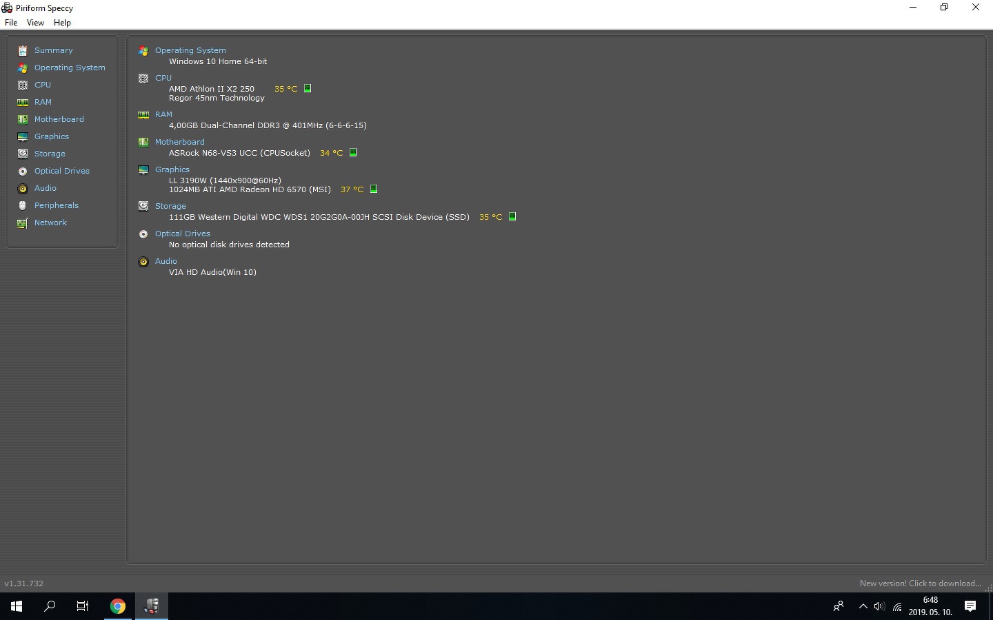Click the Peripherals mouse icon in sidebar
Image resolution: width=993 pixels, height=620 pixels.
click(x=23, y=205)
